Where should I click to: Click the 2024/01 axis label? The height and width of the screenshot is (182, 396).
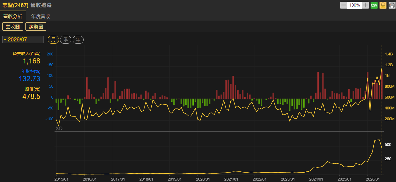click(316, 179)
